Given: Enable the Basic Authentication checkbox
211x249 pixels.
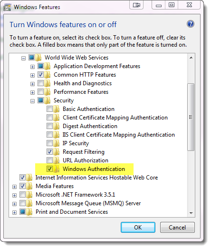Looking at the screenshot, I should [49, 109].
